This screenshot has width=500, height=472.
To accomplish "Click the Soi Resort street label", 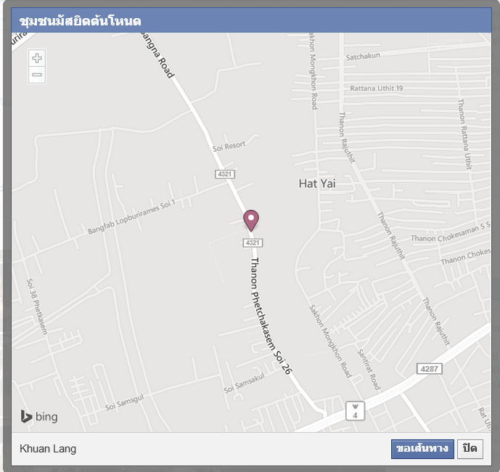I will pyautogui.click(x=229, y=146).
